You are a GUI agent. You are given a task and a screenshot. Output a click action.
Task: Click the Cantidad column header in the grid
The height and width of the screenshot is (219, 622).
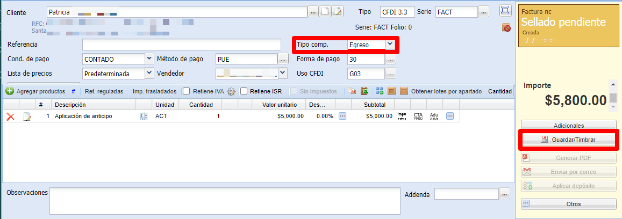pyautogui.click(x=201, y=105)
